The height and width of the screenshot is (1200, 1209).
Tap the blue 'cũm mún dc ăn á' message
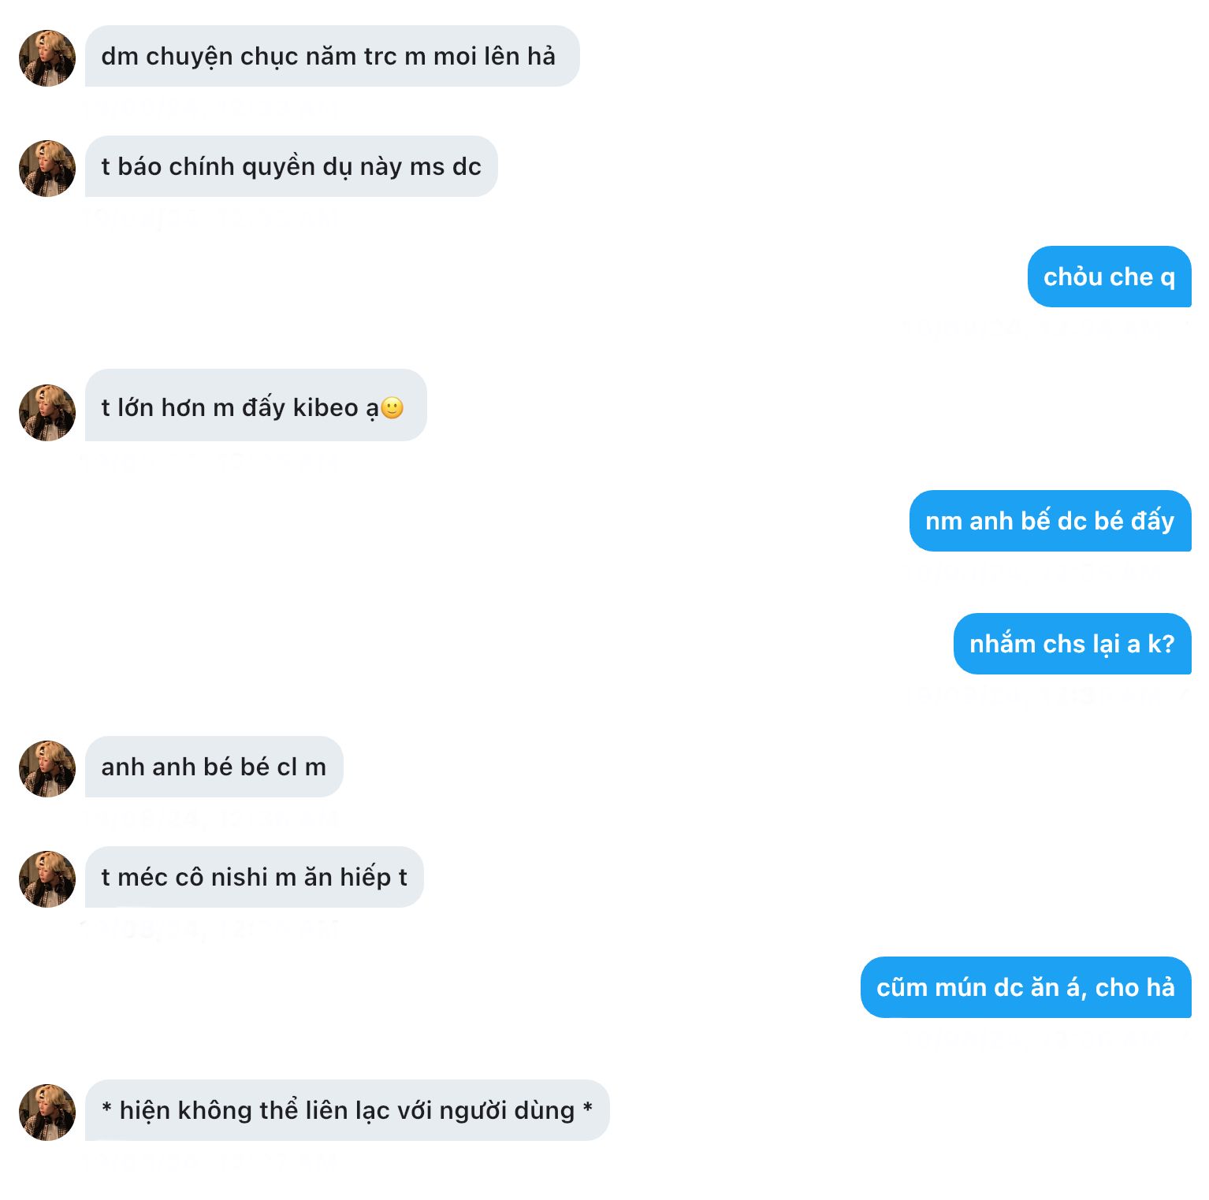click(x=1025, y=988)
